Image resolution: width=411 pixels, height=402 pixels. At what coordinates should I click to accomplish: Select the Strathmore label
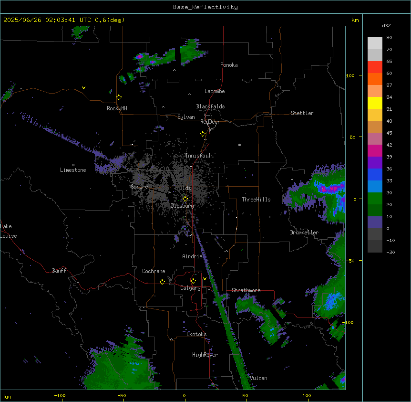tap(246, 290)
